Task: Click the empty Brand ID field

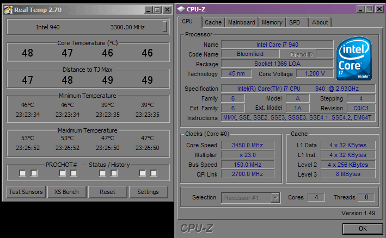Action: pos(324,54)
